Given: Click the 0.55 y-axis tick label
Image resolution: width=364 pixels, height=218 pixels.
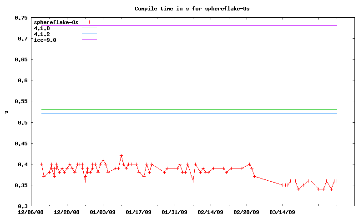Looking at the screenshot, I should click(21, 101).
